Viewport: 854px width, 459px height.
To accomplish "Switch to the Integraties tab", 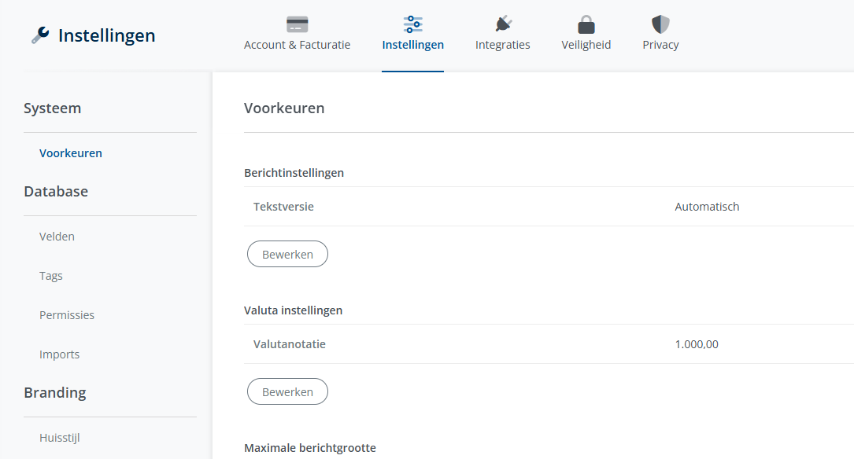I will pos(503,45).
